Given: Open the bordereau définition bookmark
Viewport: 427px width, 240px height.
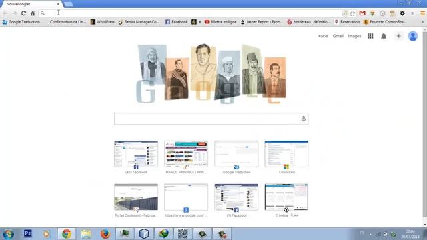Looking at the screenshot, I should pos(308,22).
